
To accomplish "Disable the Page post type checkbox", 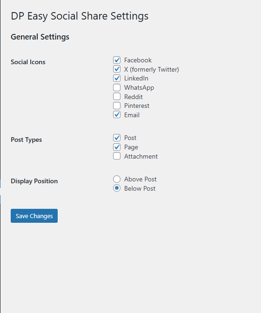I will pyautogui.click(x=117, y=147).
